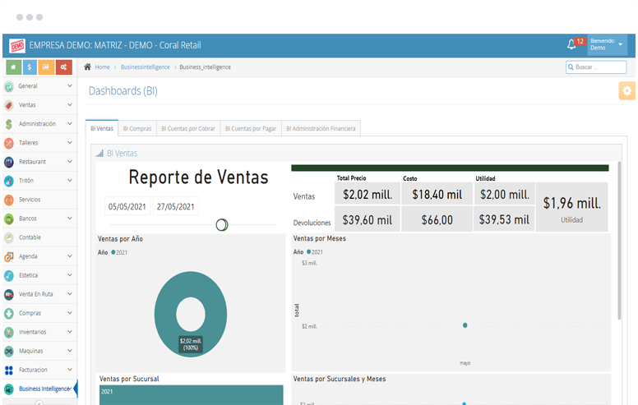Image resolution: width=638 pixels, height=405 pixels.
Task: Expand the Bancos menu chevron
Action: click(70, 218)
